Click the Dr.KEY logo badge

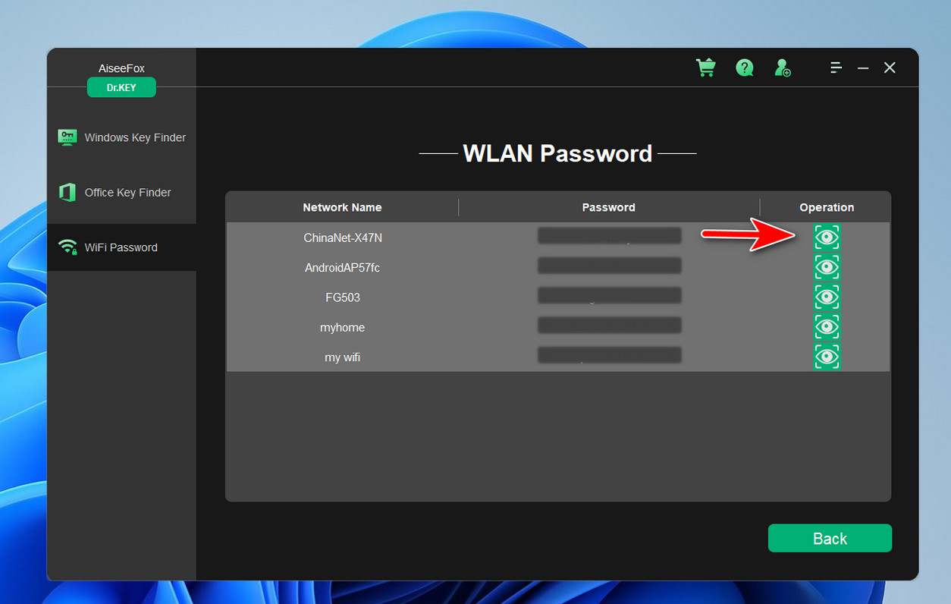(121, 87)
